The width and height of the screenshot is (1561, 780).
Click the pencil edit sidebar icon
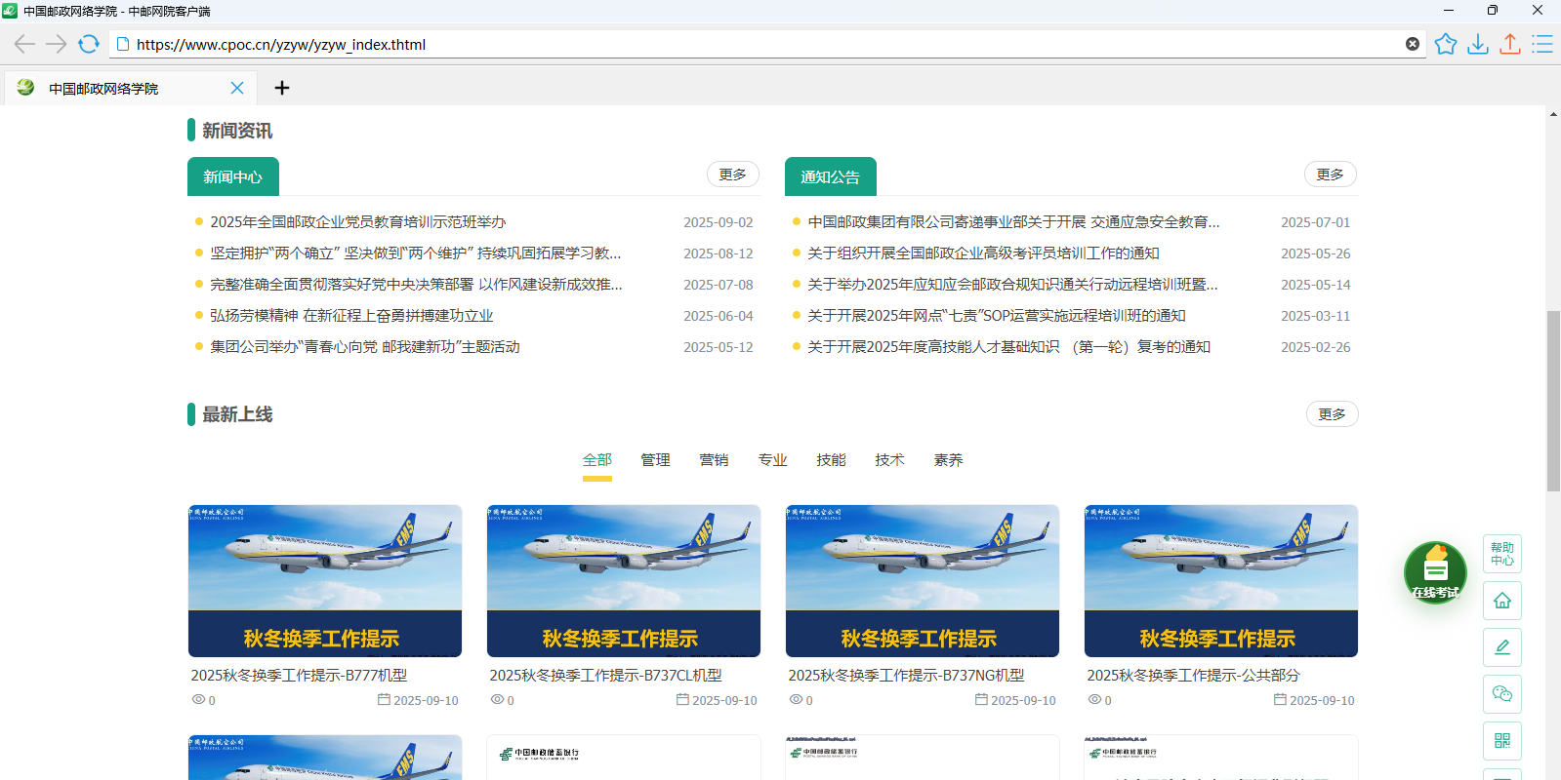1501,647
